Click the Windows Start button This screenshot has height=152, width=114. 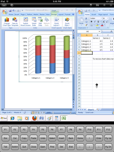4,118
